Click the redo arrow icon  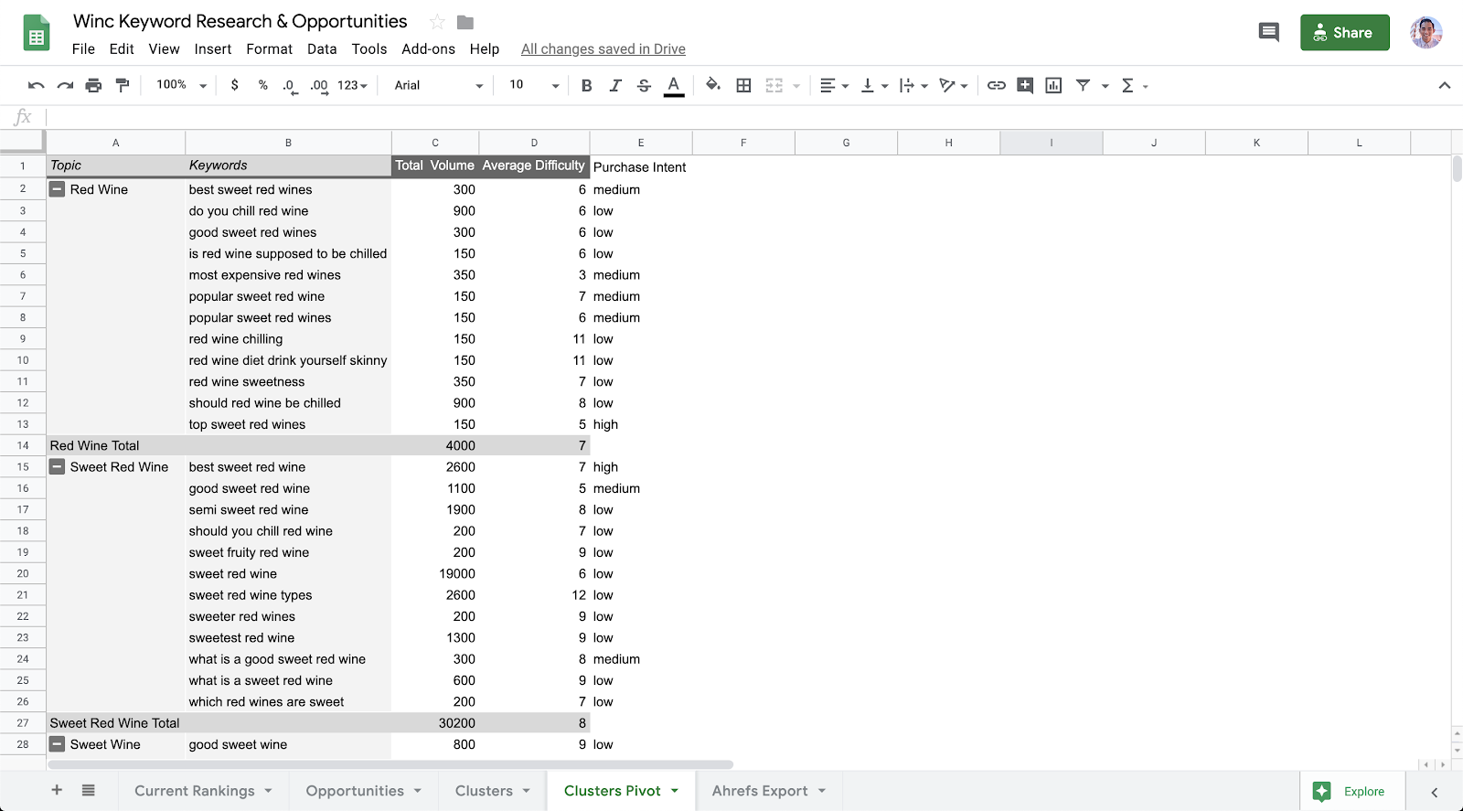click(x=65, y=85)
